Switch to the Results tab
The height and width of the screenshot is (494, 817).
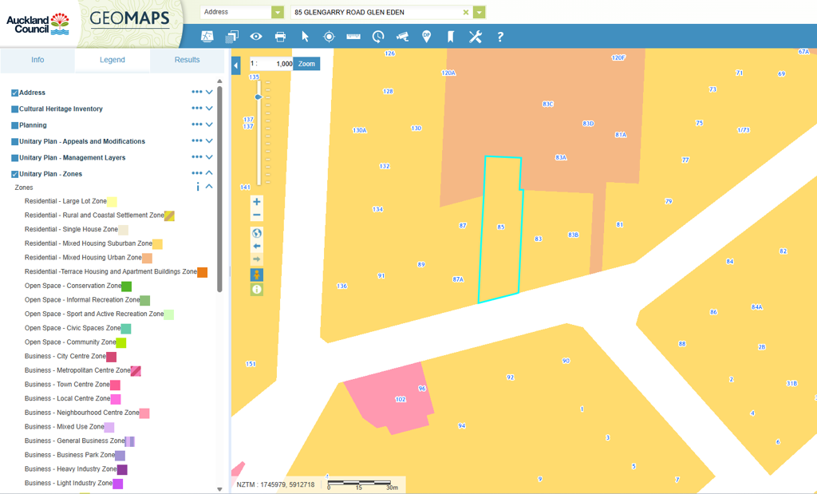click(x=187, y=60)
